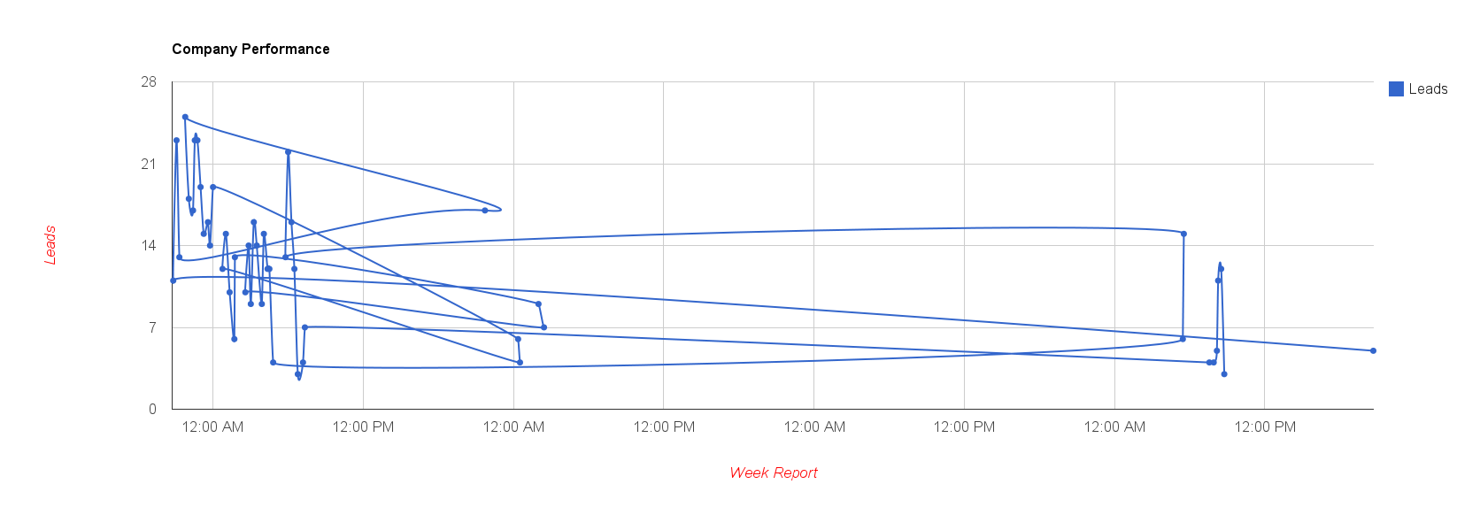Image resolution: width=1480 pixels, height=507 pixels.
Task: Select the leftmost data point on the y-axis
Action: pos(173,280)
